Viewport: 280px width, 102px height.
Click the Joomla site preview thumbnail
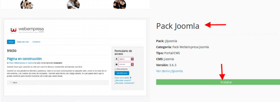point(75,58)
